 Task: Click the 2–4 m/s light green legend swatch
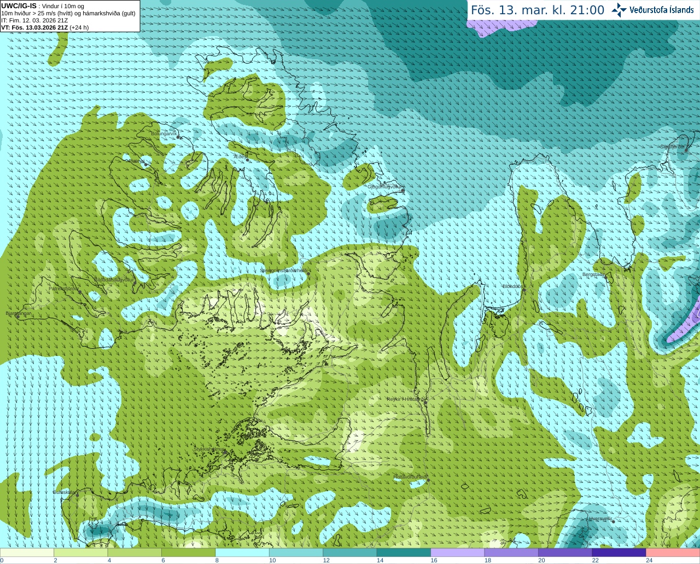tap(80, 553)
